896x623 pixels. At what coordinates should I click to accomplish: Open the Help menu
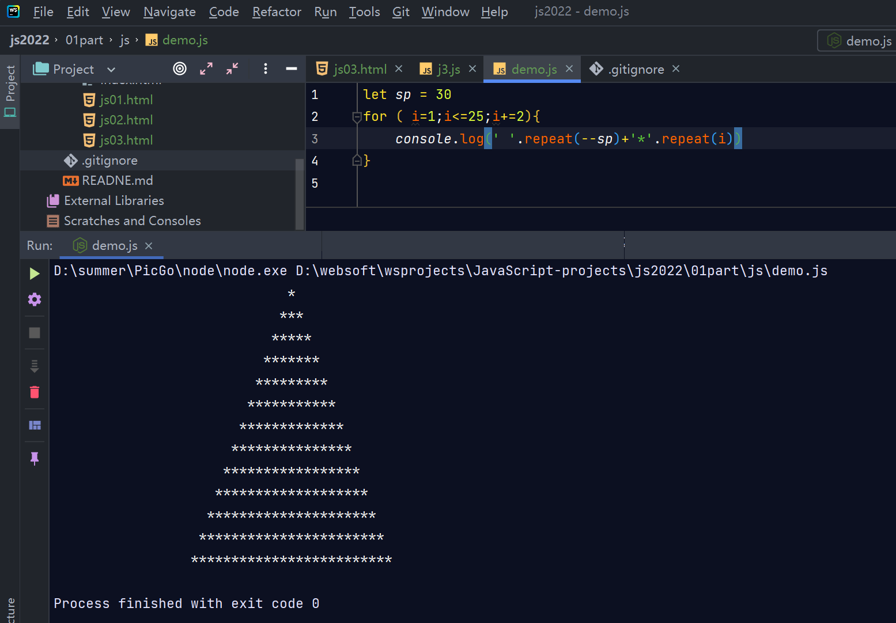(494, 12)
